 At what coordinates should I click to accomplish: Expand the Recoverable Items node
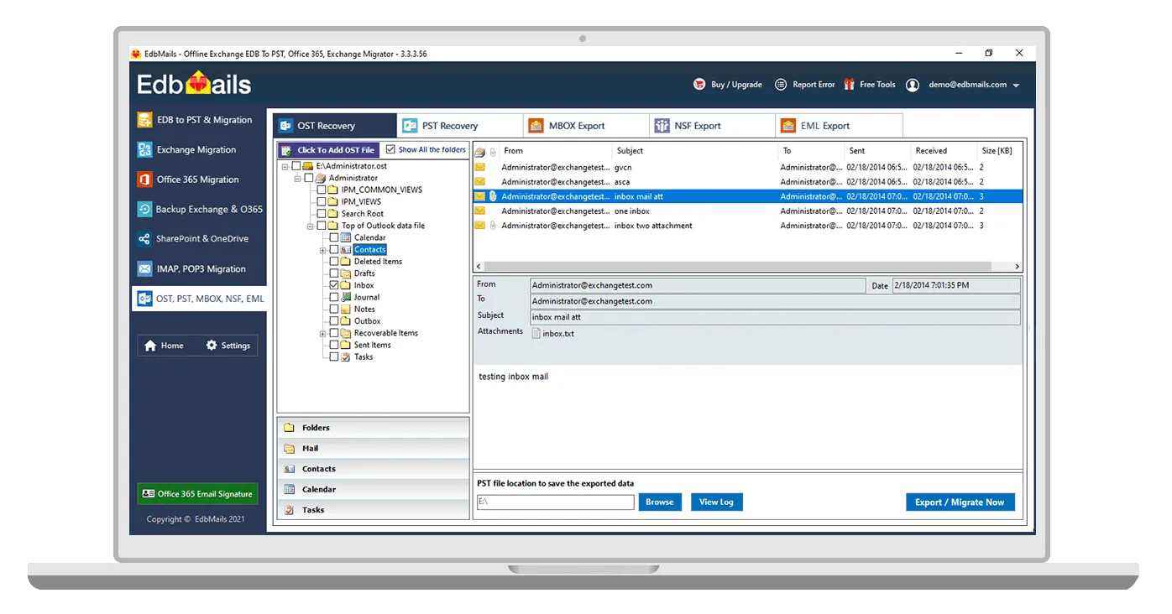(322, 333)
